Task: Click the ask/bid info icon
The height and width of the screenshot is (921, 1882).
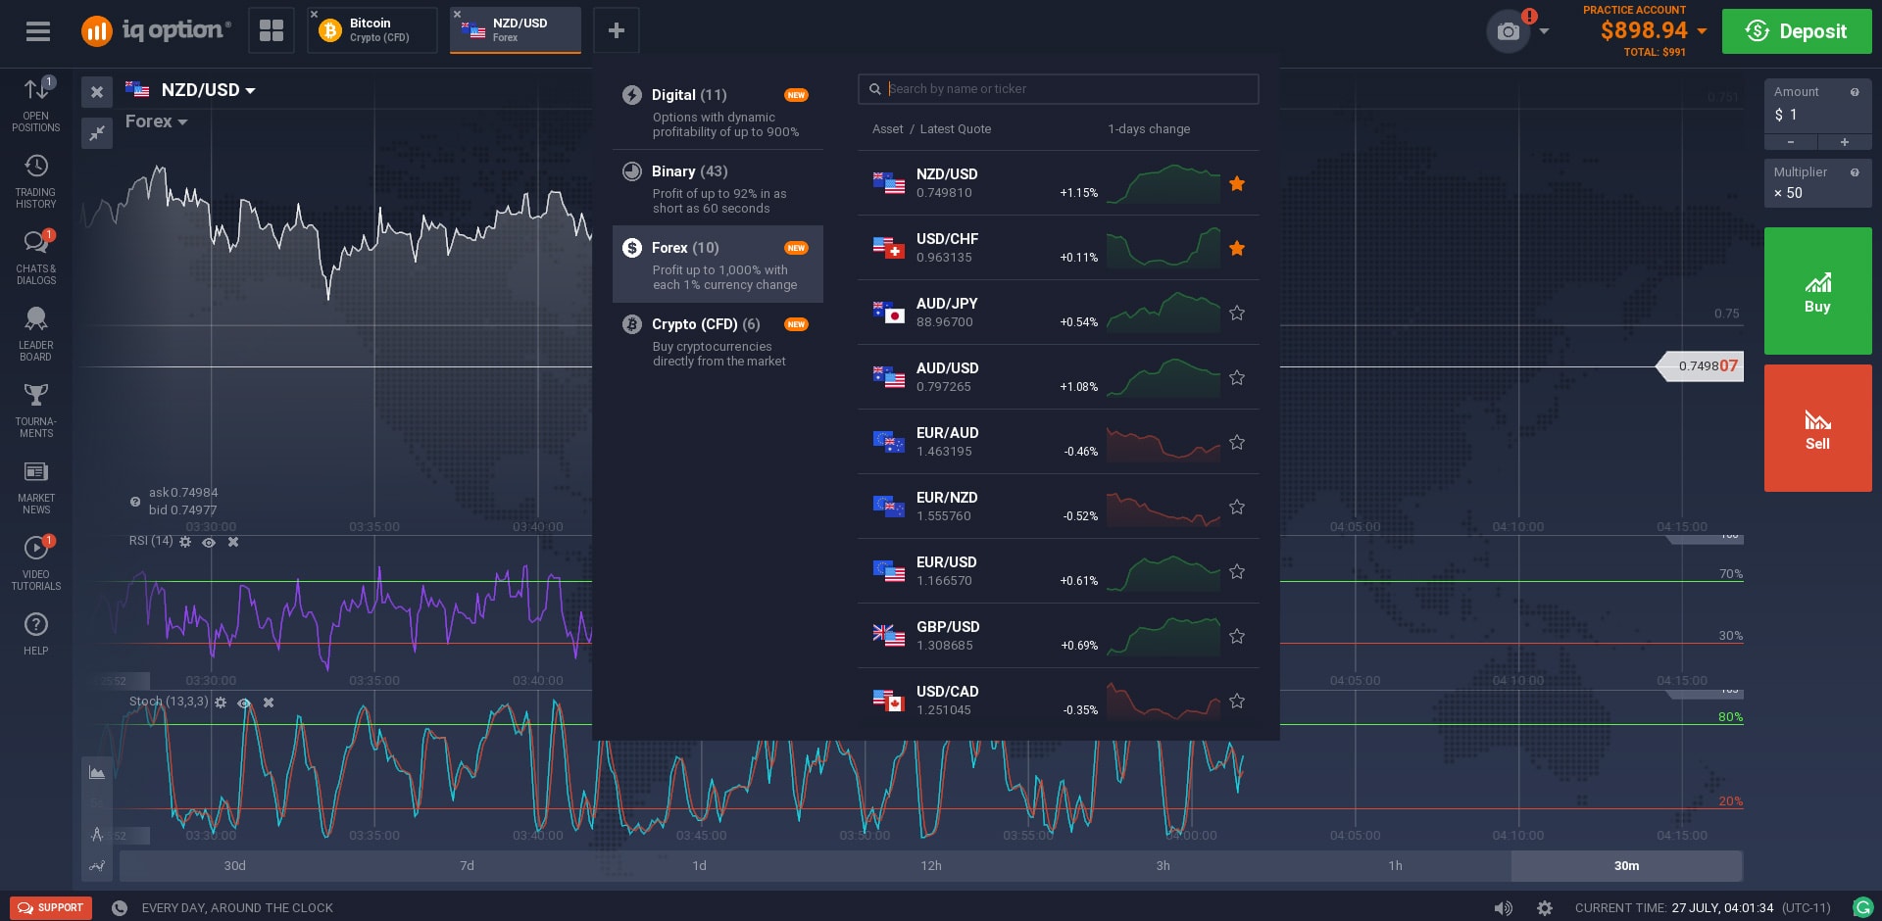Action: point(135,502)
